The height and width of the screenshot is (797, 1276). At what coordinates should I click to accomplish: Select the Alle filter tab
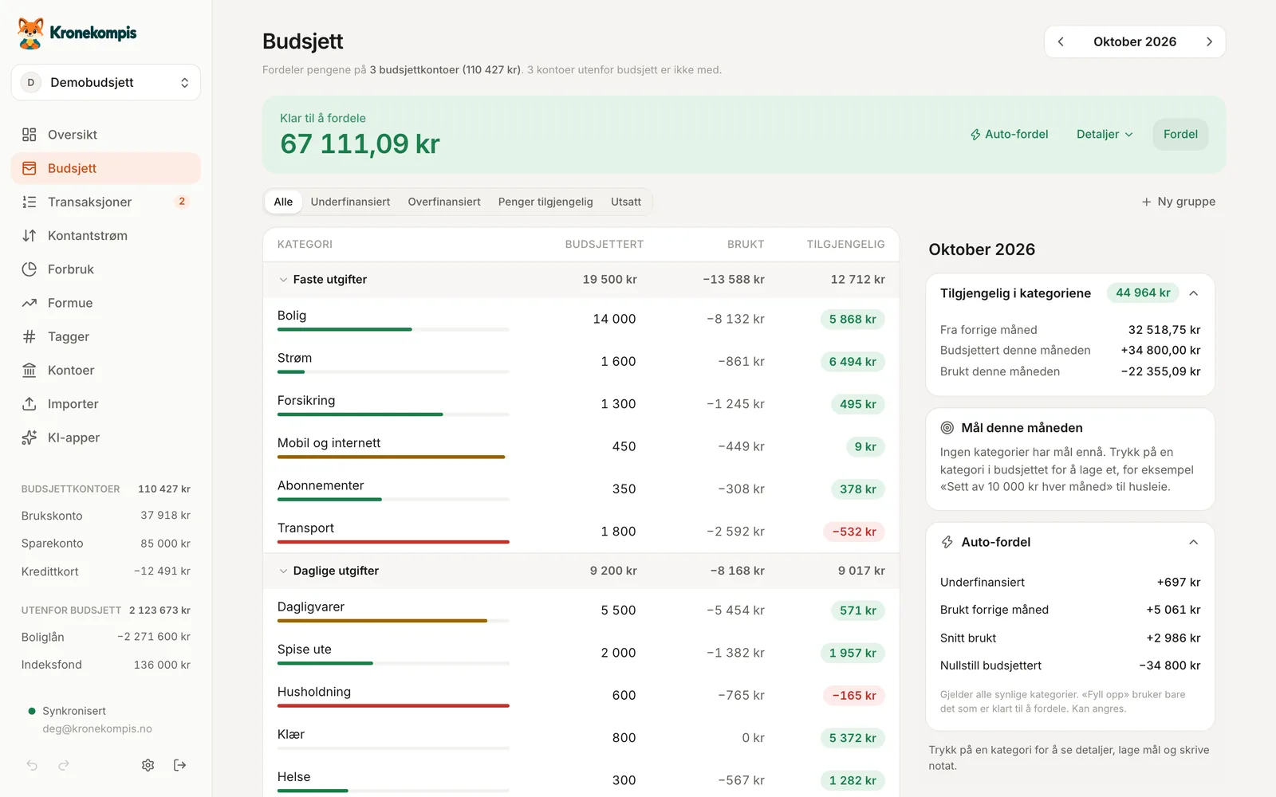(283, 202)
